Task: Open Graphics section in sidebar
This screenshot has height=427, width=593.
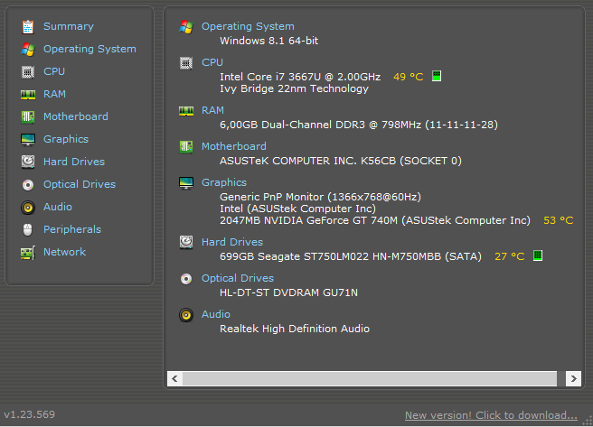Action: [66, 139]
